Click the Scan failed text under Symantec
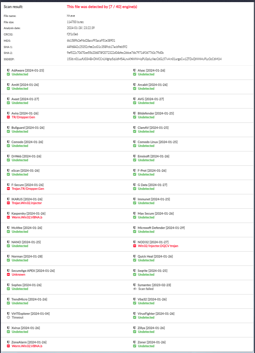This screenshot has height=353, width=255. 146,289
